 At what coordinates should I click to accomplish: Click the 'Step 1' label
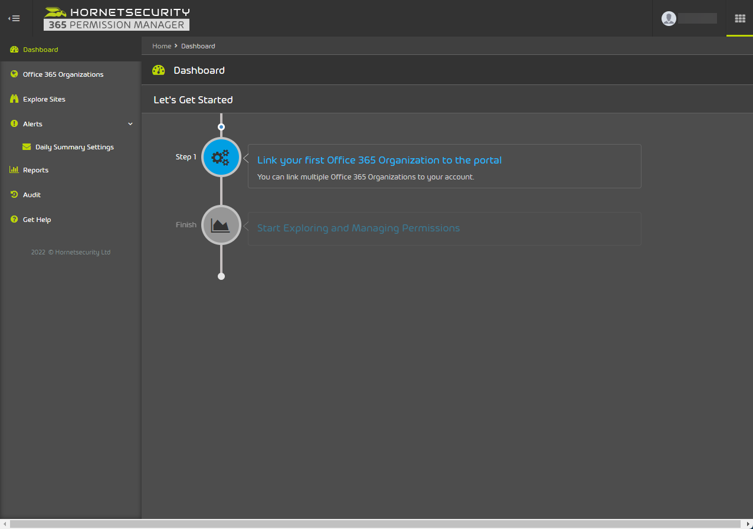[x=186, y=157]
